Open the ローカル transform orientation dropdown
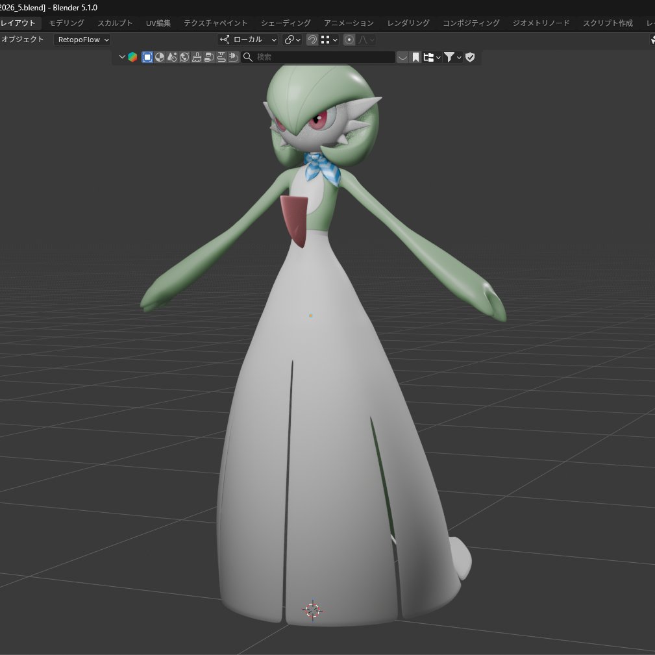 point(247,40)
